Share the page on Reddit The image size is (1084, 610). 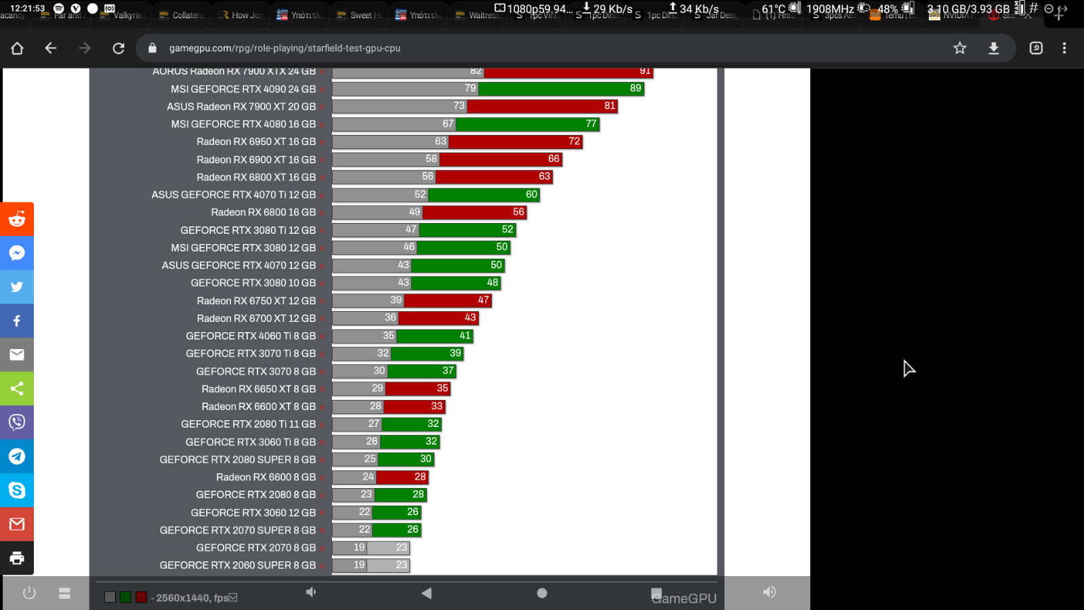[17, 219]
